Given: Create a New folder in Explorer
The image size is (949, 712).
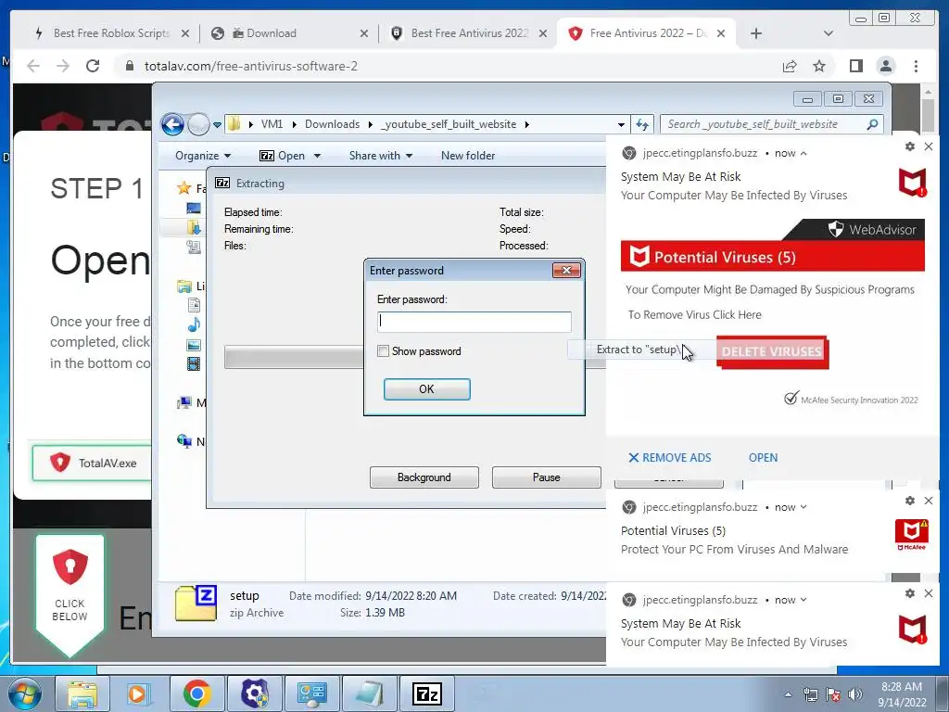Looking at the screenshot, I should coord(468,156).
